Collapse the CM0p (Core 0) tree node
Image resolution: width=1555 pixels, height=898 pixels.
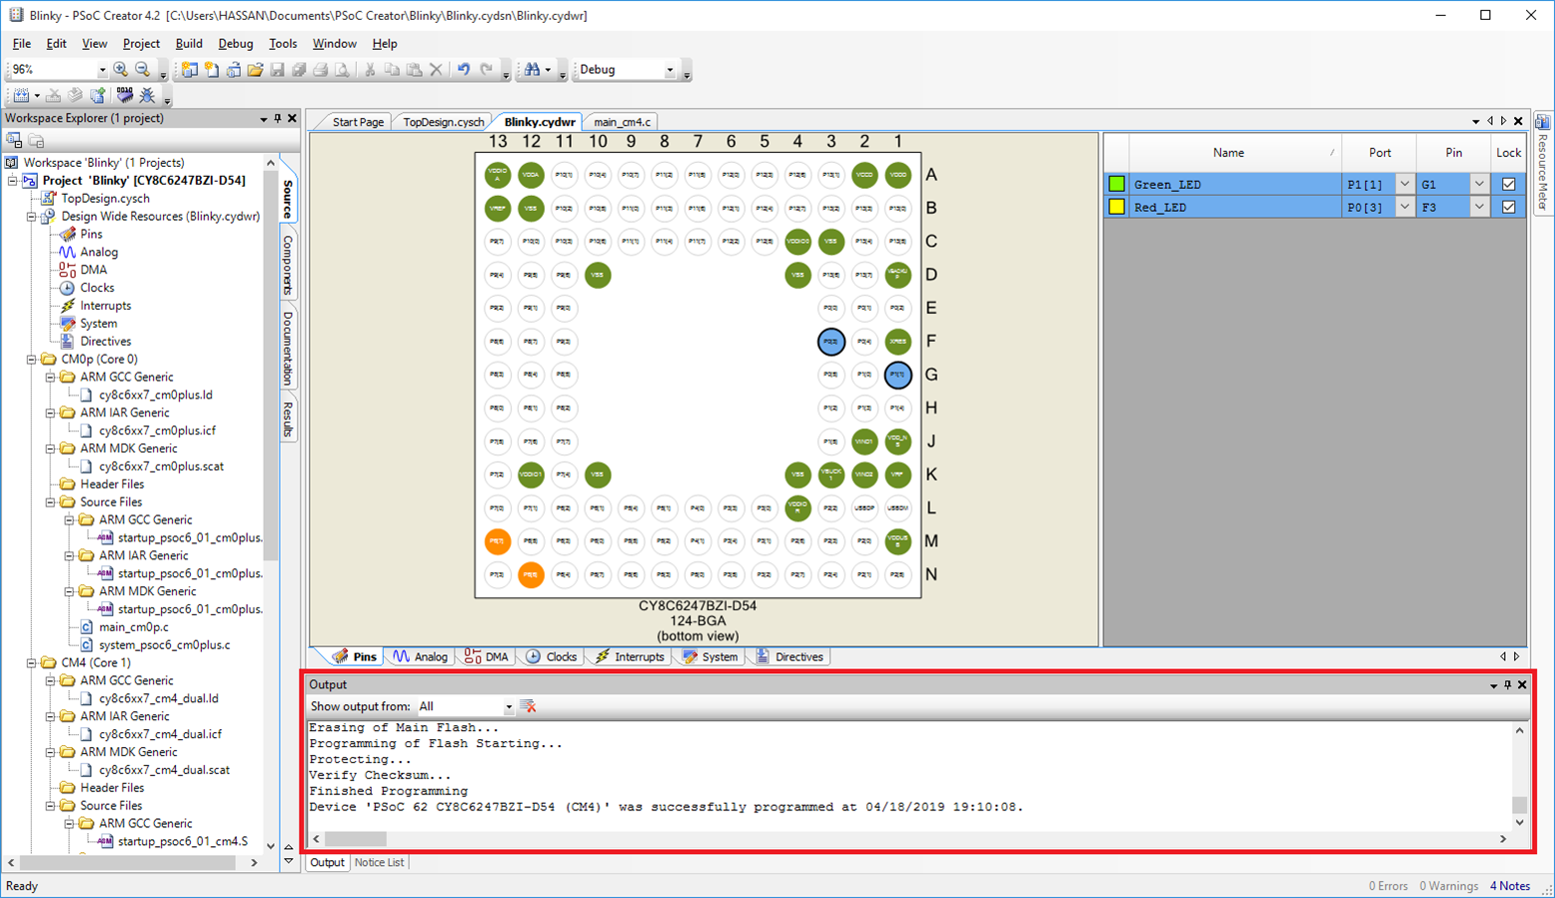[32, 360]
